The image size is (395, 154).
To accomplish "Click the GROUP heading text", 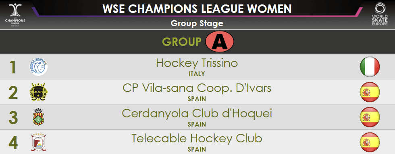I will tap(182, 42).
